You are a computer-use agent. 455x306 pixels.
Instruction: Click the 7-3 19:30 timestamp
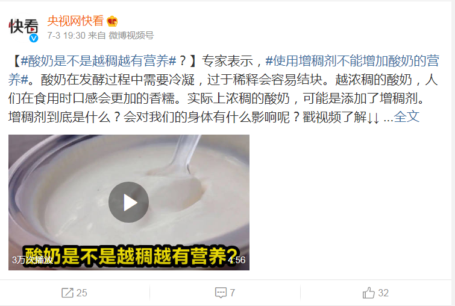click(x=66, y=36)
